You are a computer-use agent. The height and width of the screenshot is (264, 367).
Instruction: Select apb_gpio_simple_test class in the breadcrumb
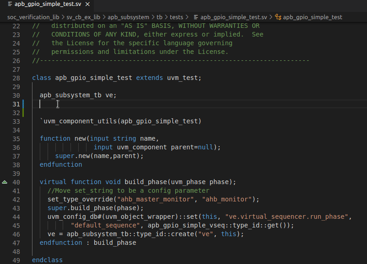(x=314, y=17)
